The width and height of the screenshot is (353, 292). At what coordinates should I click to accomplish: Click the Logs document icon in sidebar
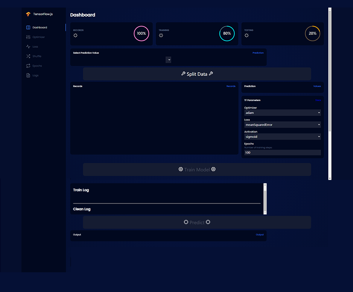pos(28,76)
